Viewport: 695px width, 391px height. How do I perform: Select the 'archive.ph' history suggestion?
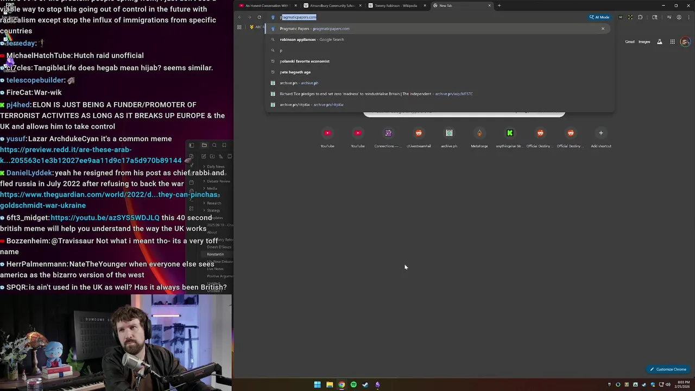pos(440,83)
